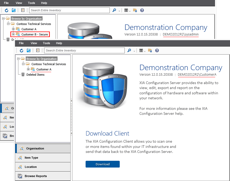Select Deleted Items in front window tree
Image resolution: width=230 pixels, height=181 pixels.
point(35,75)
